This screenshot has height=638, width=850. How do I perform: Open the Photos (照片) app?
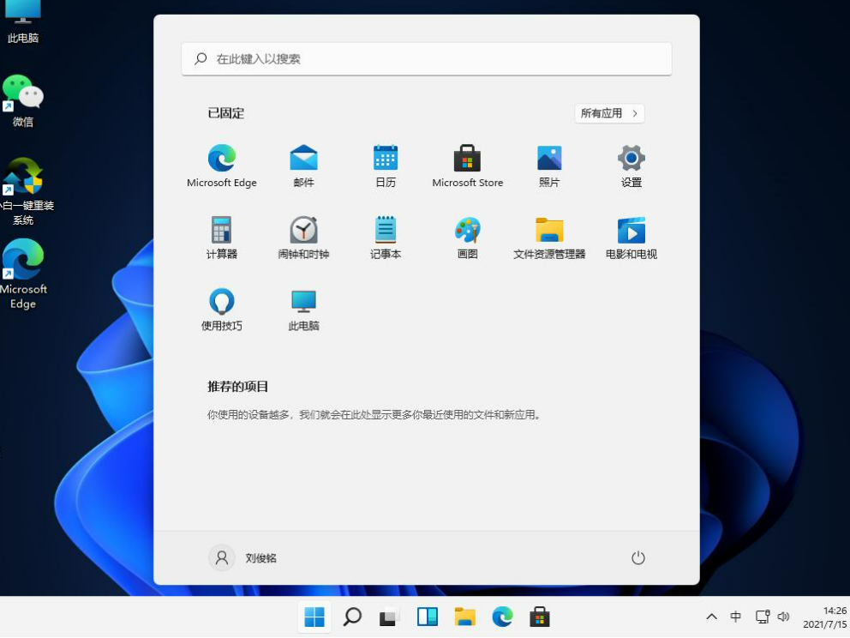(549, 159)
